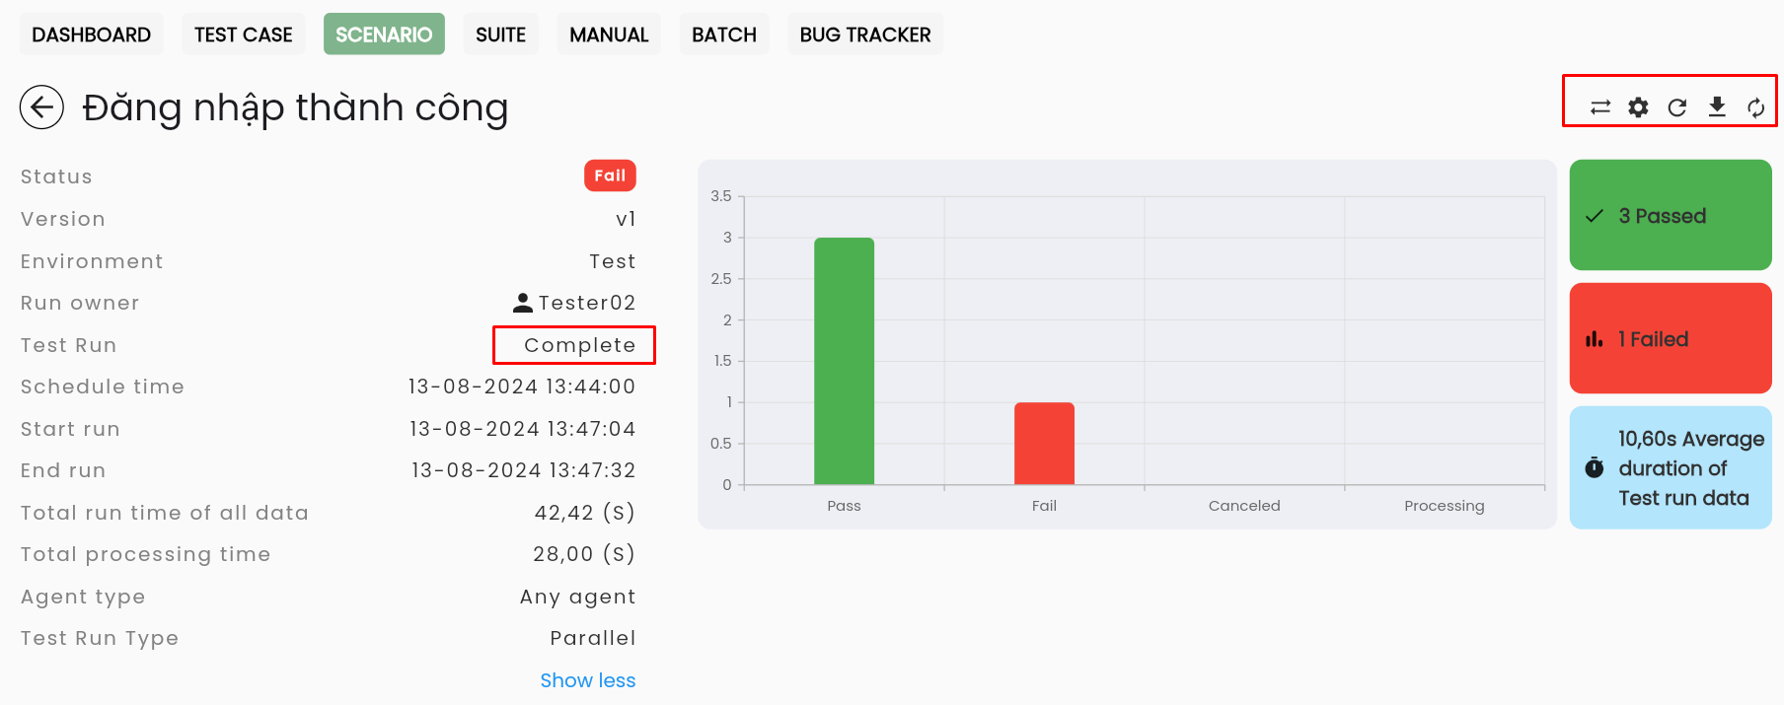Click the single-arrow rerun icon beside the gear
This screenshot has width=1784, height=705.
pos(1677,107)
